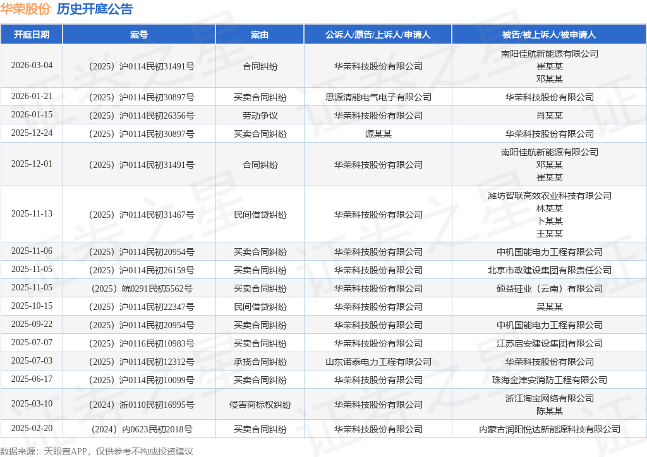Click case number 沪0114民初22347号

pyautogui.click(x=142, y=307)
